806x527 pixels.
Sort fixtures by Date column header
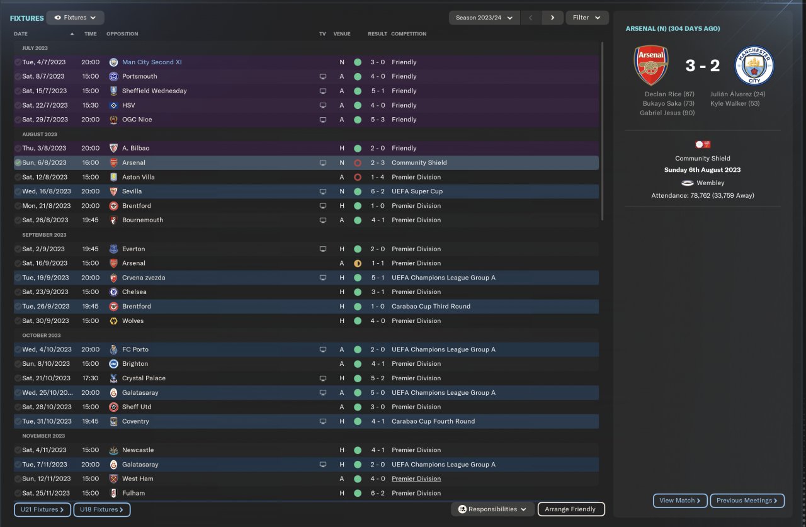click(21, 34)
